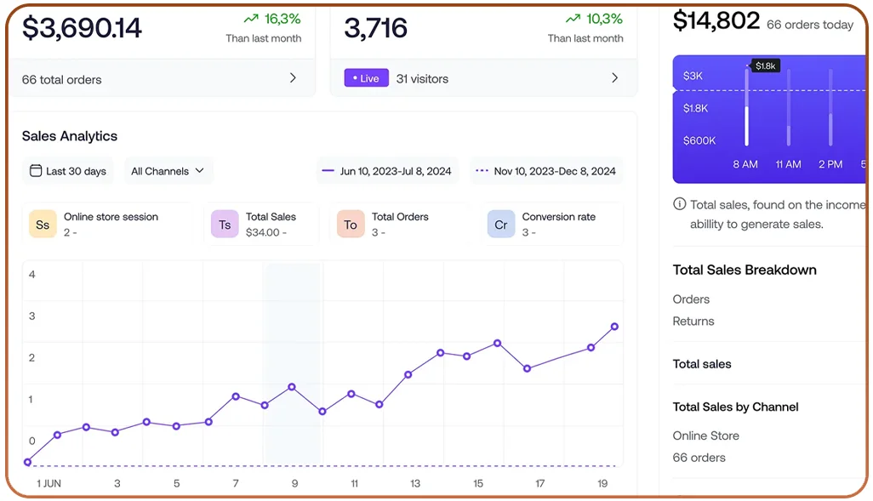Click the Total sales section heading
Viewport: 873px width, 501px height.
pyautogui.click(x=703, y=364)
